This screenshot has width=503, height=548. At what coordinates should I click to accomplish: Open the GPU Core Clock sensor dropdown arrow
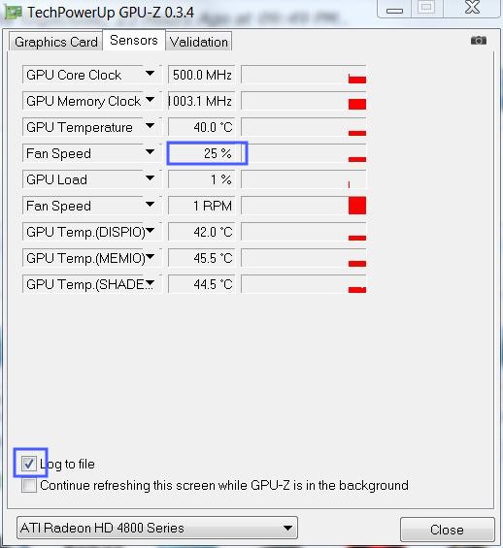click(x=150, y=74)
